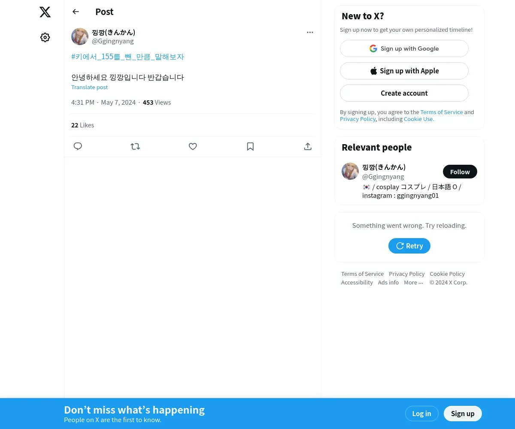This screenshot has width=515, height=429.
Task: Click Translate post link
Action: click(x=89, y=87)
